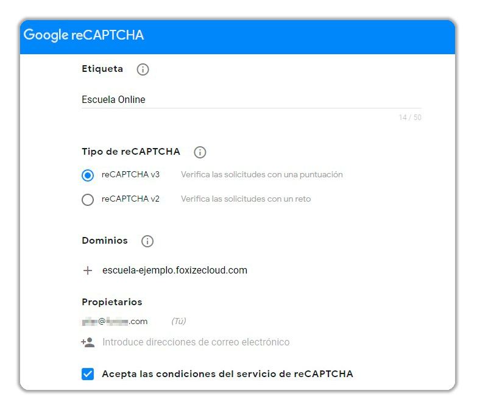The image size is (477, 410).
Task: Click the reCAPTCHA v3 label text
Action: coord(130,175)
